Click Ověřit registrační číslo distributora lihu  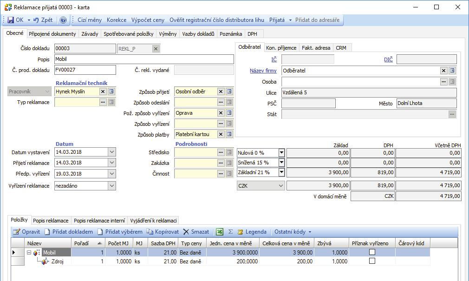(217, 20)
